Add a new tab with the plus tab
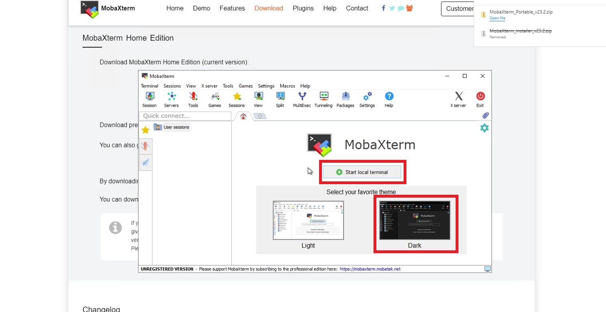Screen dimensions: 606x312 [x=260, y=116]
